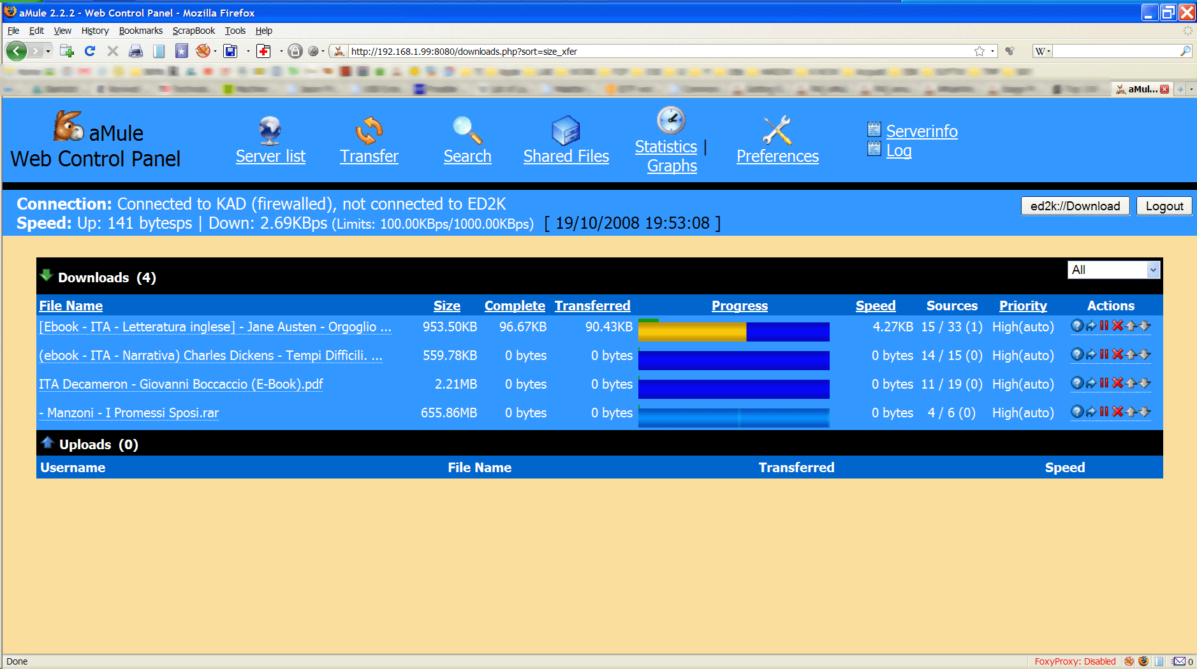Open the All category filter dropdown
Viewport: 1197px width, 669px height.
click(x=1113, y=270)
